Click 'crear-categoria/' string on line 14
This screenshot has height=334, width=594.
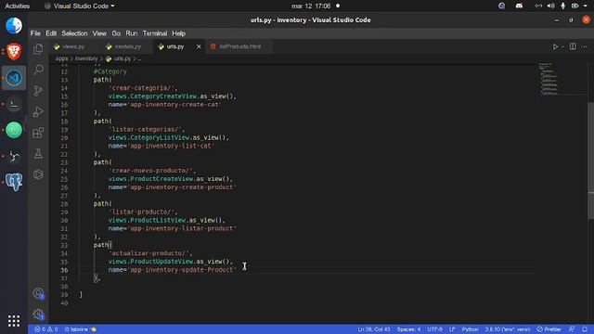pyautogui.click(x=142, y=88)
